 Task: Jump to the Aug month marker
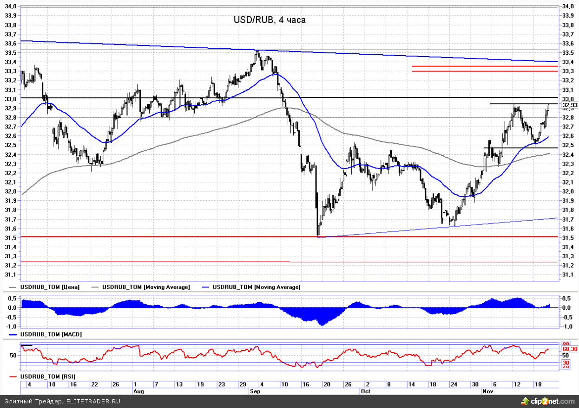tap(139, 391)
